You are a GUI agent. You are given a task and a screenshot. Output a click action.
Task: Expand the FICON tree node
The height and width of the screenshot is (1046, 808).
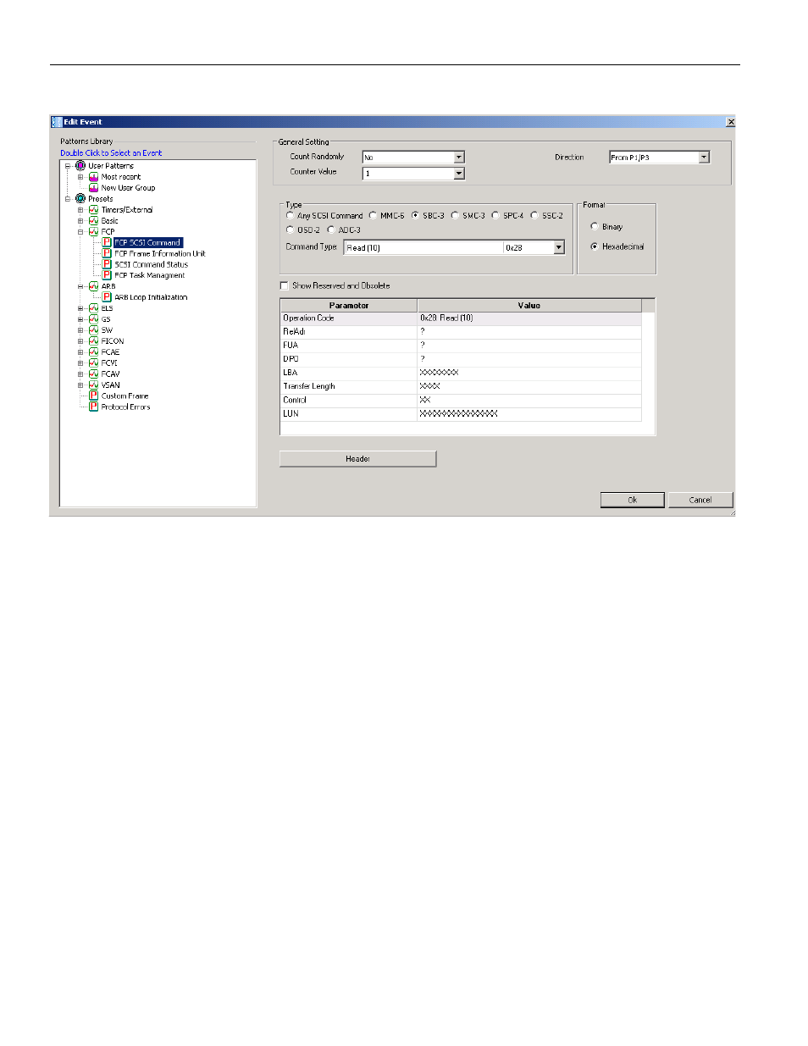(x=80, y=341)
